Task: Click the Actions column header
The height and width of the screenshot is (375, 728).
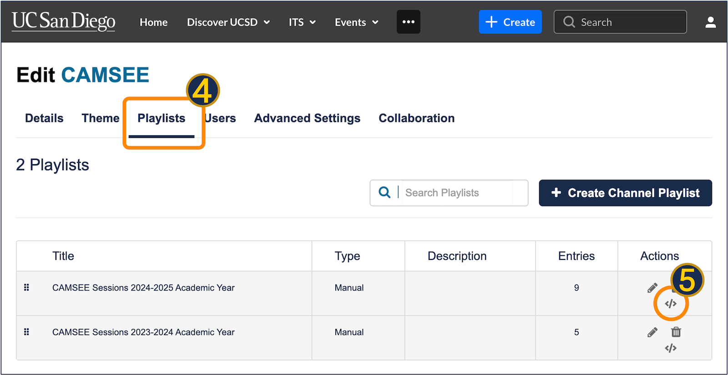Action: 659,256
